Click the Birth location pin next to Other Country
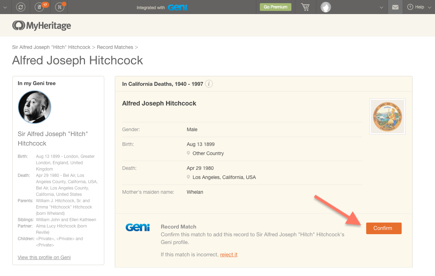This screenshot has width=435, height=276. [x=189, y=153]
